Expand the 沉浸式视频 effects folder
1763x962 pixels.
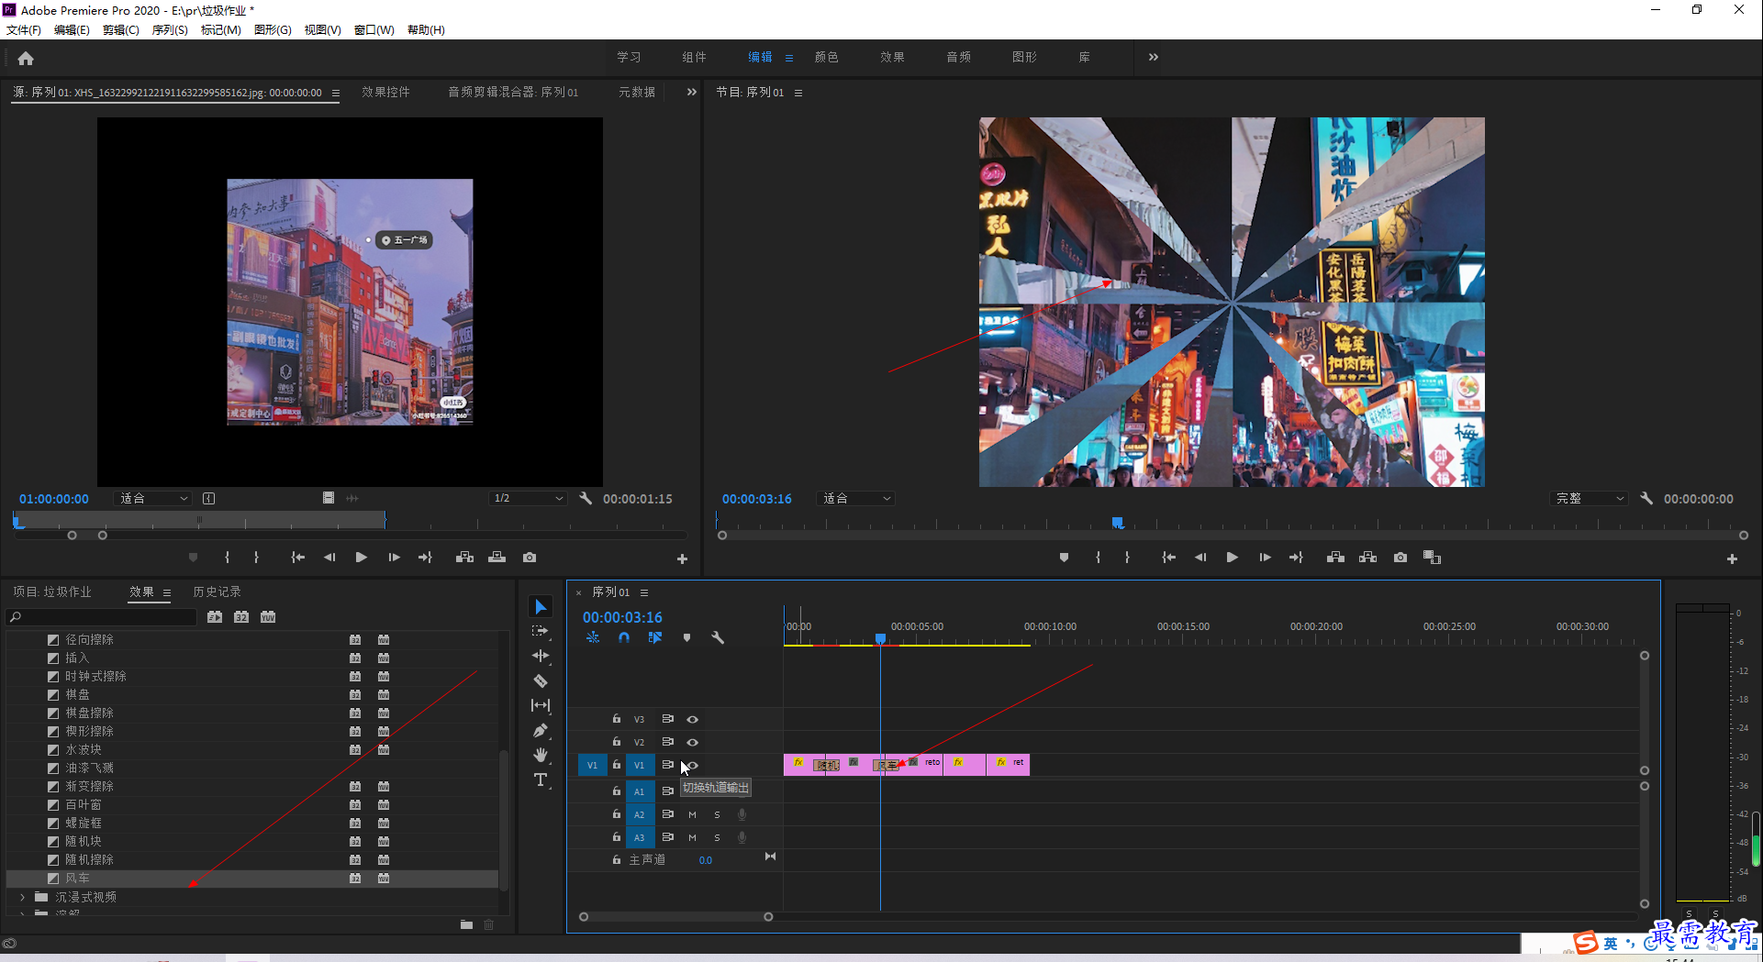click(x=22, y=897)
